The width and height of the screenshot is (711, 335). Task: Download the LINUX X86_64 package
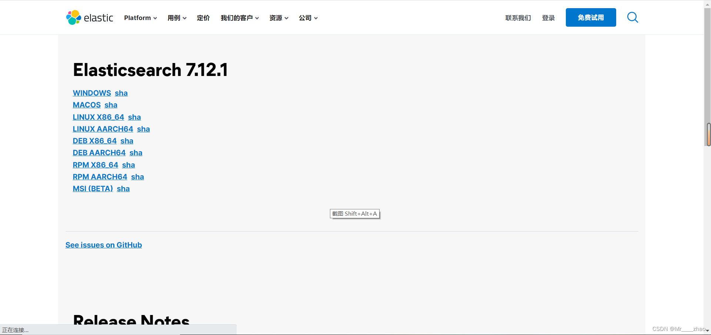99,117
